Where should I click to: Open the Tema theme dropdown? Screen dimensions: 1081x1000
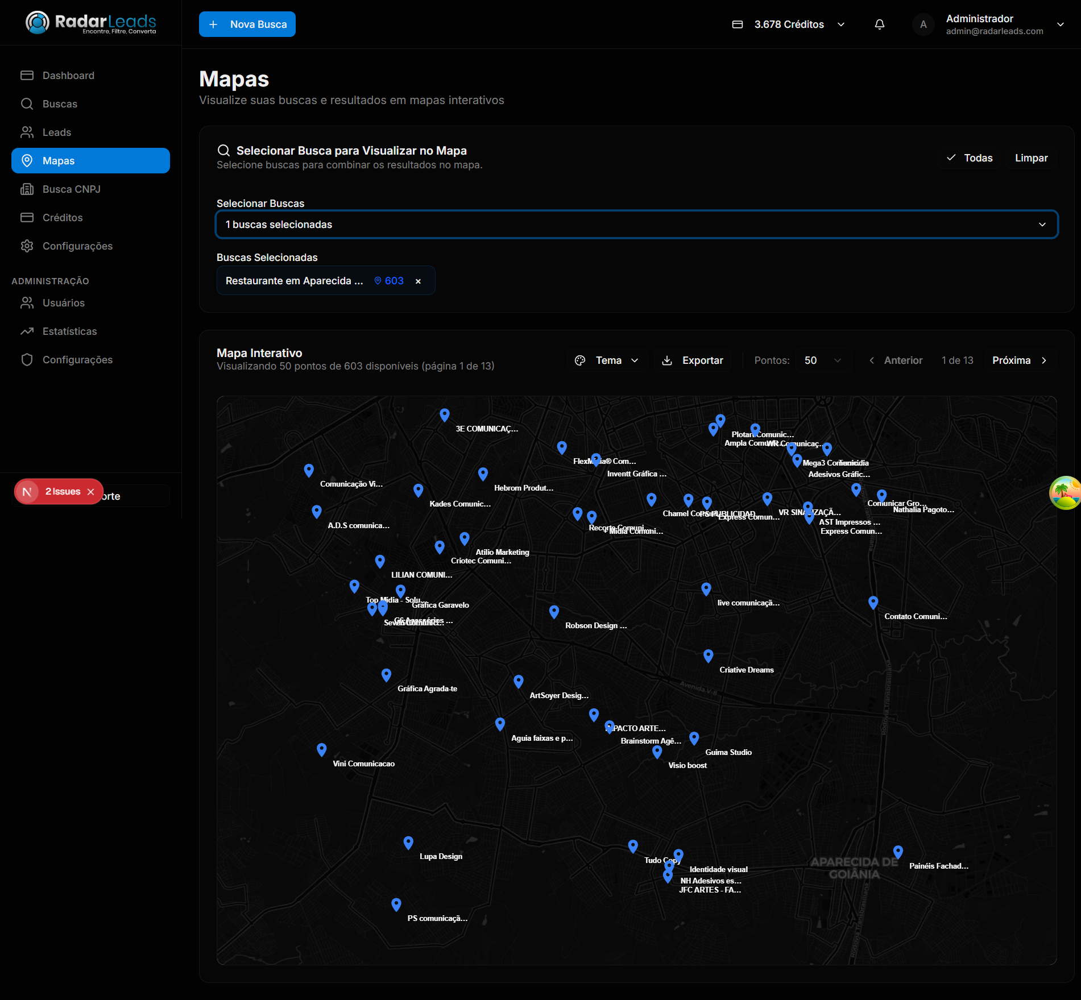pos(607,360)
